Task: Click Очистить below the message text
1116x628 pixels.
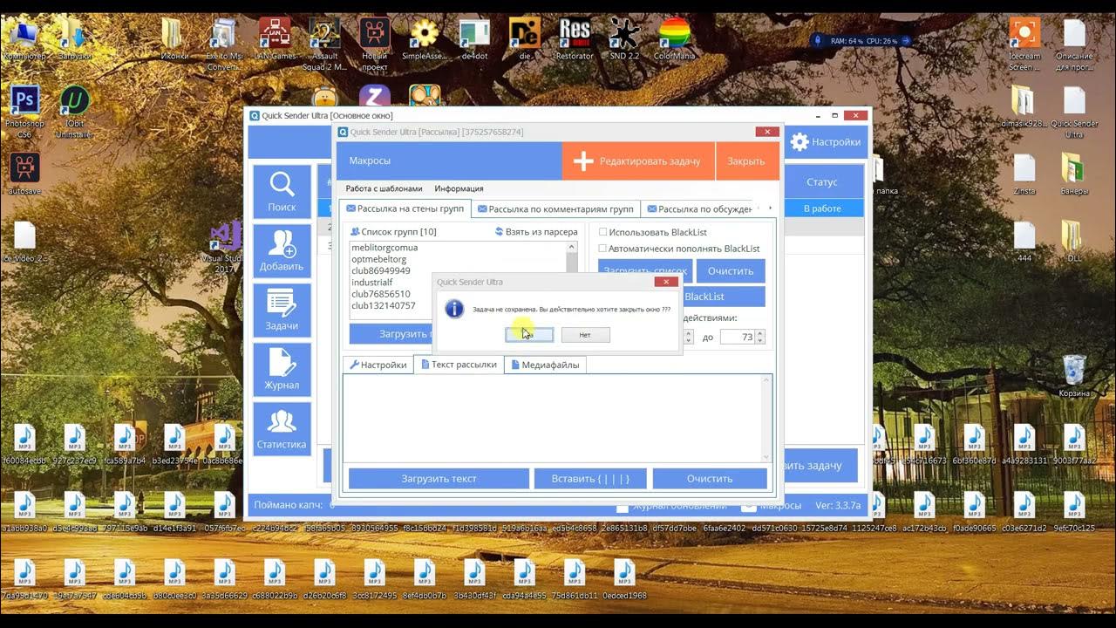Action: tap(710, 478)
